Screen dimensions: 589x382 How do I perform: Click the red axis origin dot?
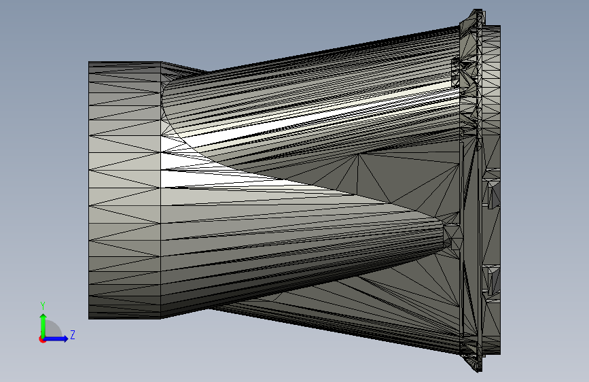point(42,339)
